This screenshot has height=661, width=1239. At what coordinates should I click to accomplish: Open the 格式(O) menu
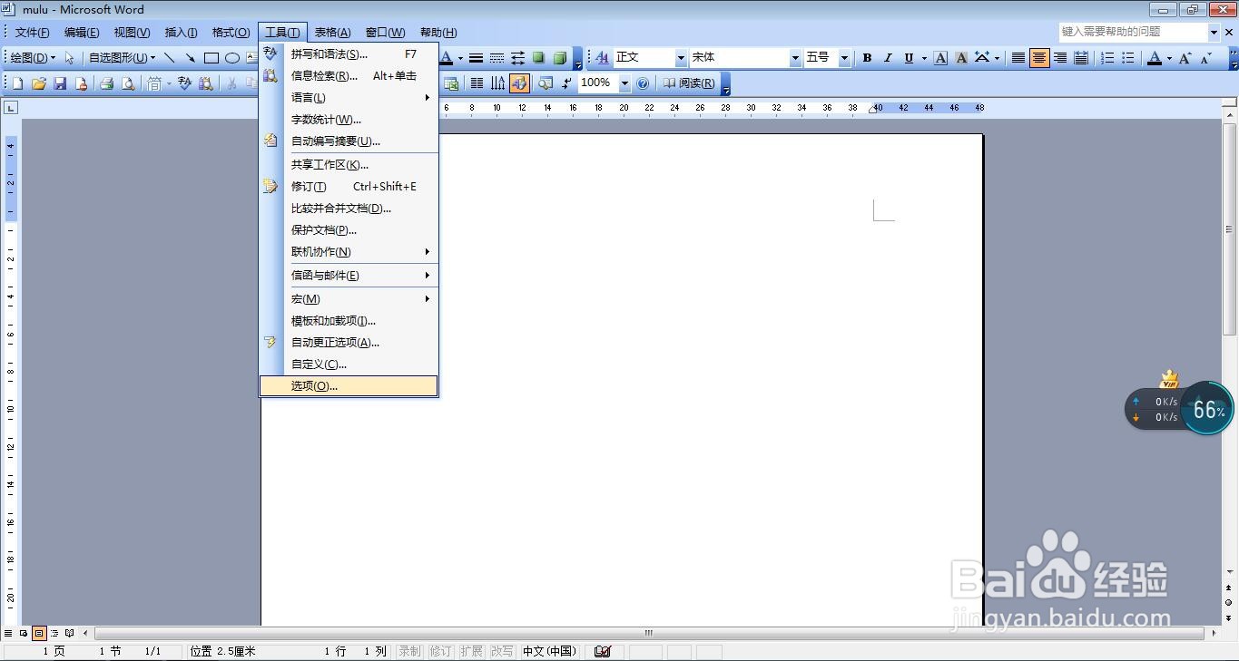tap(231, 33)
